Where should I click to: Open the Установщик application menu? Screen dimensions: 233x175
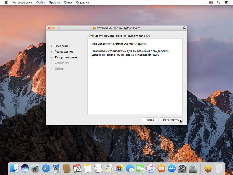22,3
